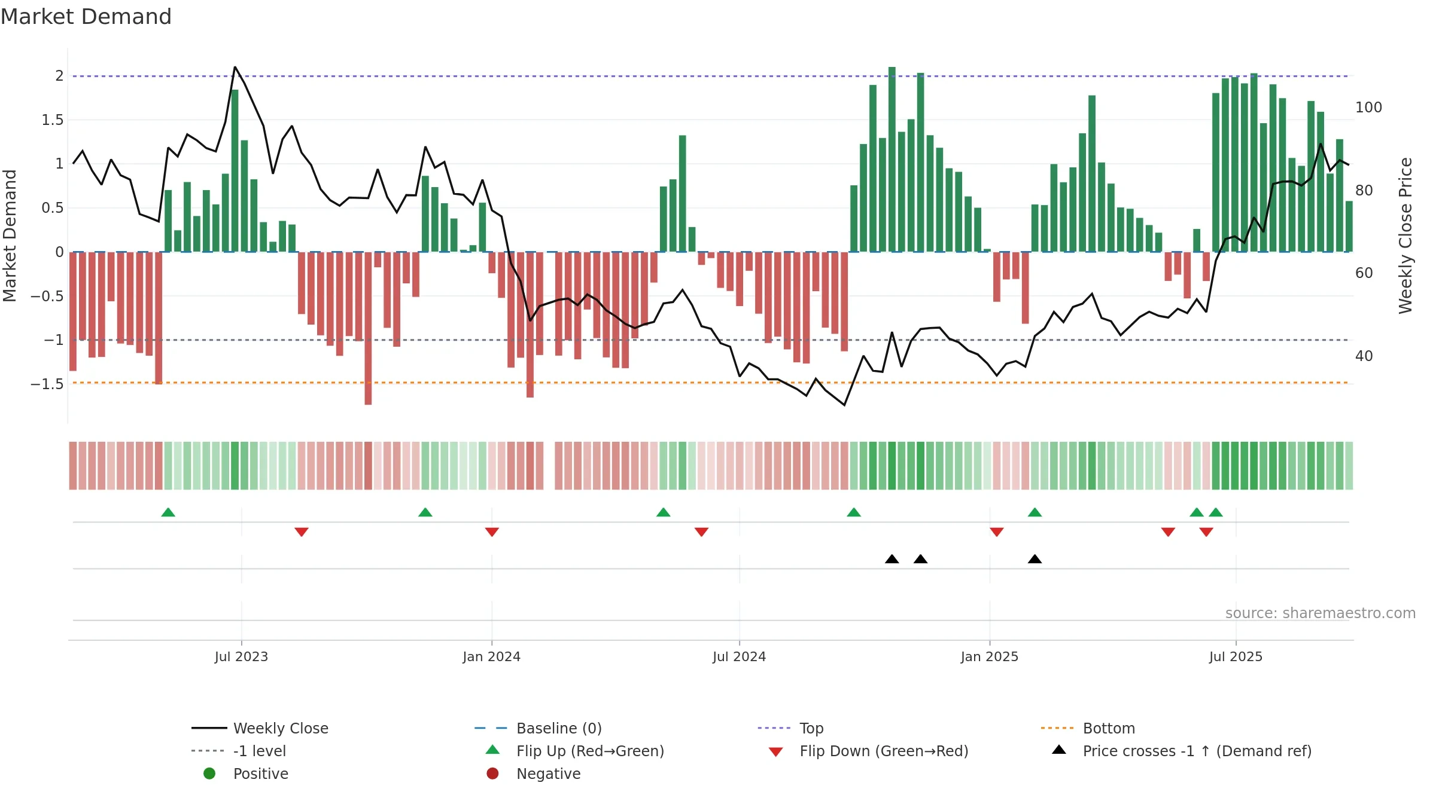Click the red Flip Down marker before Jul 2024
Viewport: 1436px width, 807px height.
tap(701, 532)
